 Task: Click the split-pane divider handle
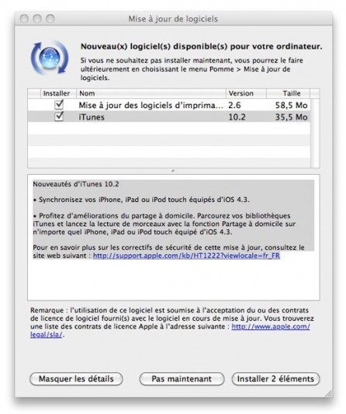tap(173, 171)
